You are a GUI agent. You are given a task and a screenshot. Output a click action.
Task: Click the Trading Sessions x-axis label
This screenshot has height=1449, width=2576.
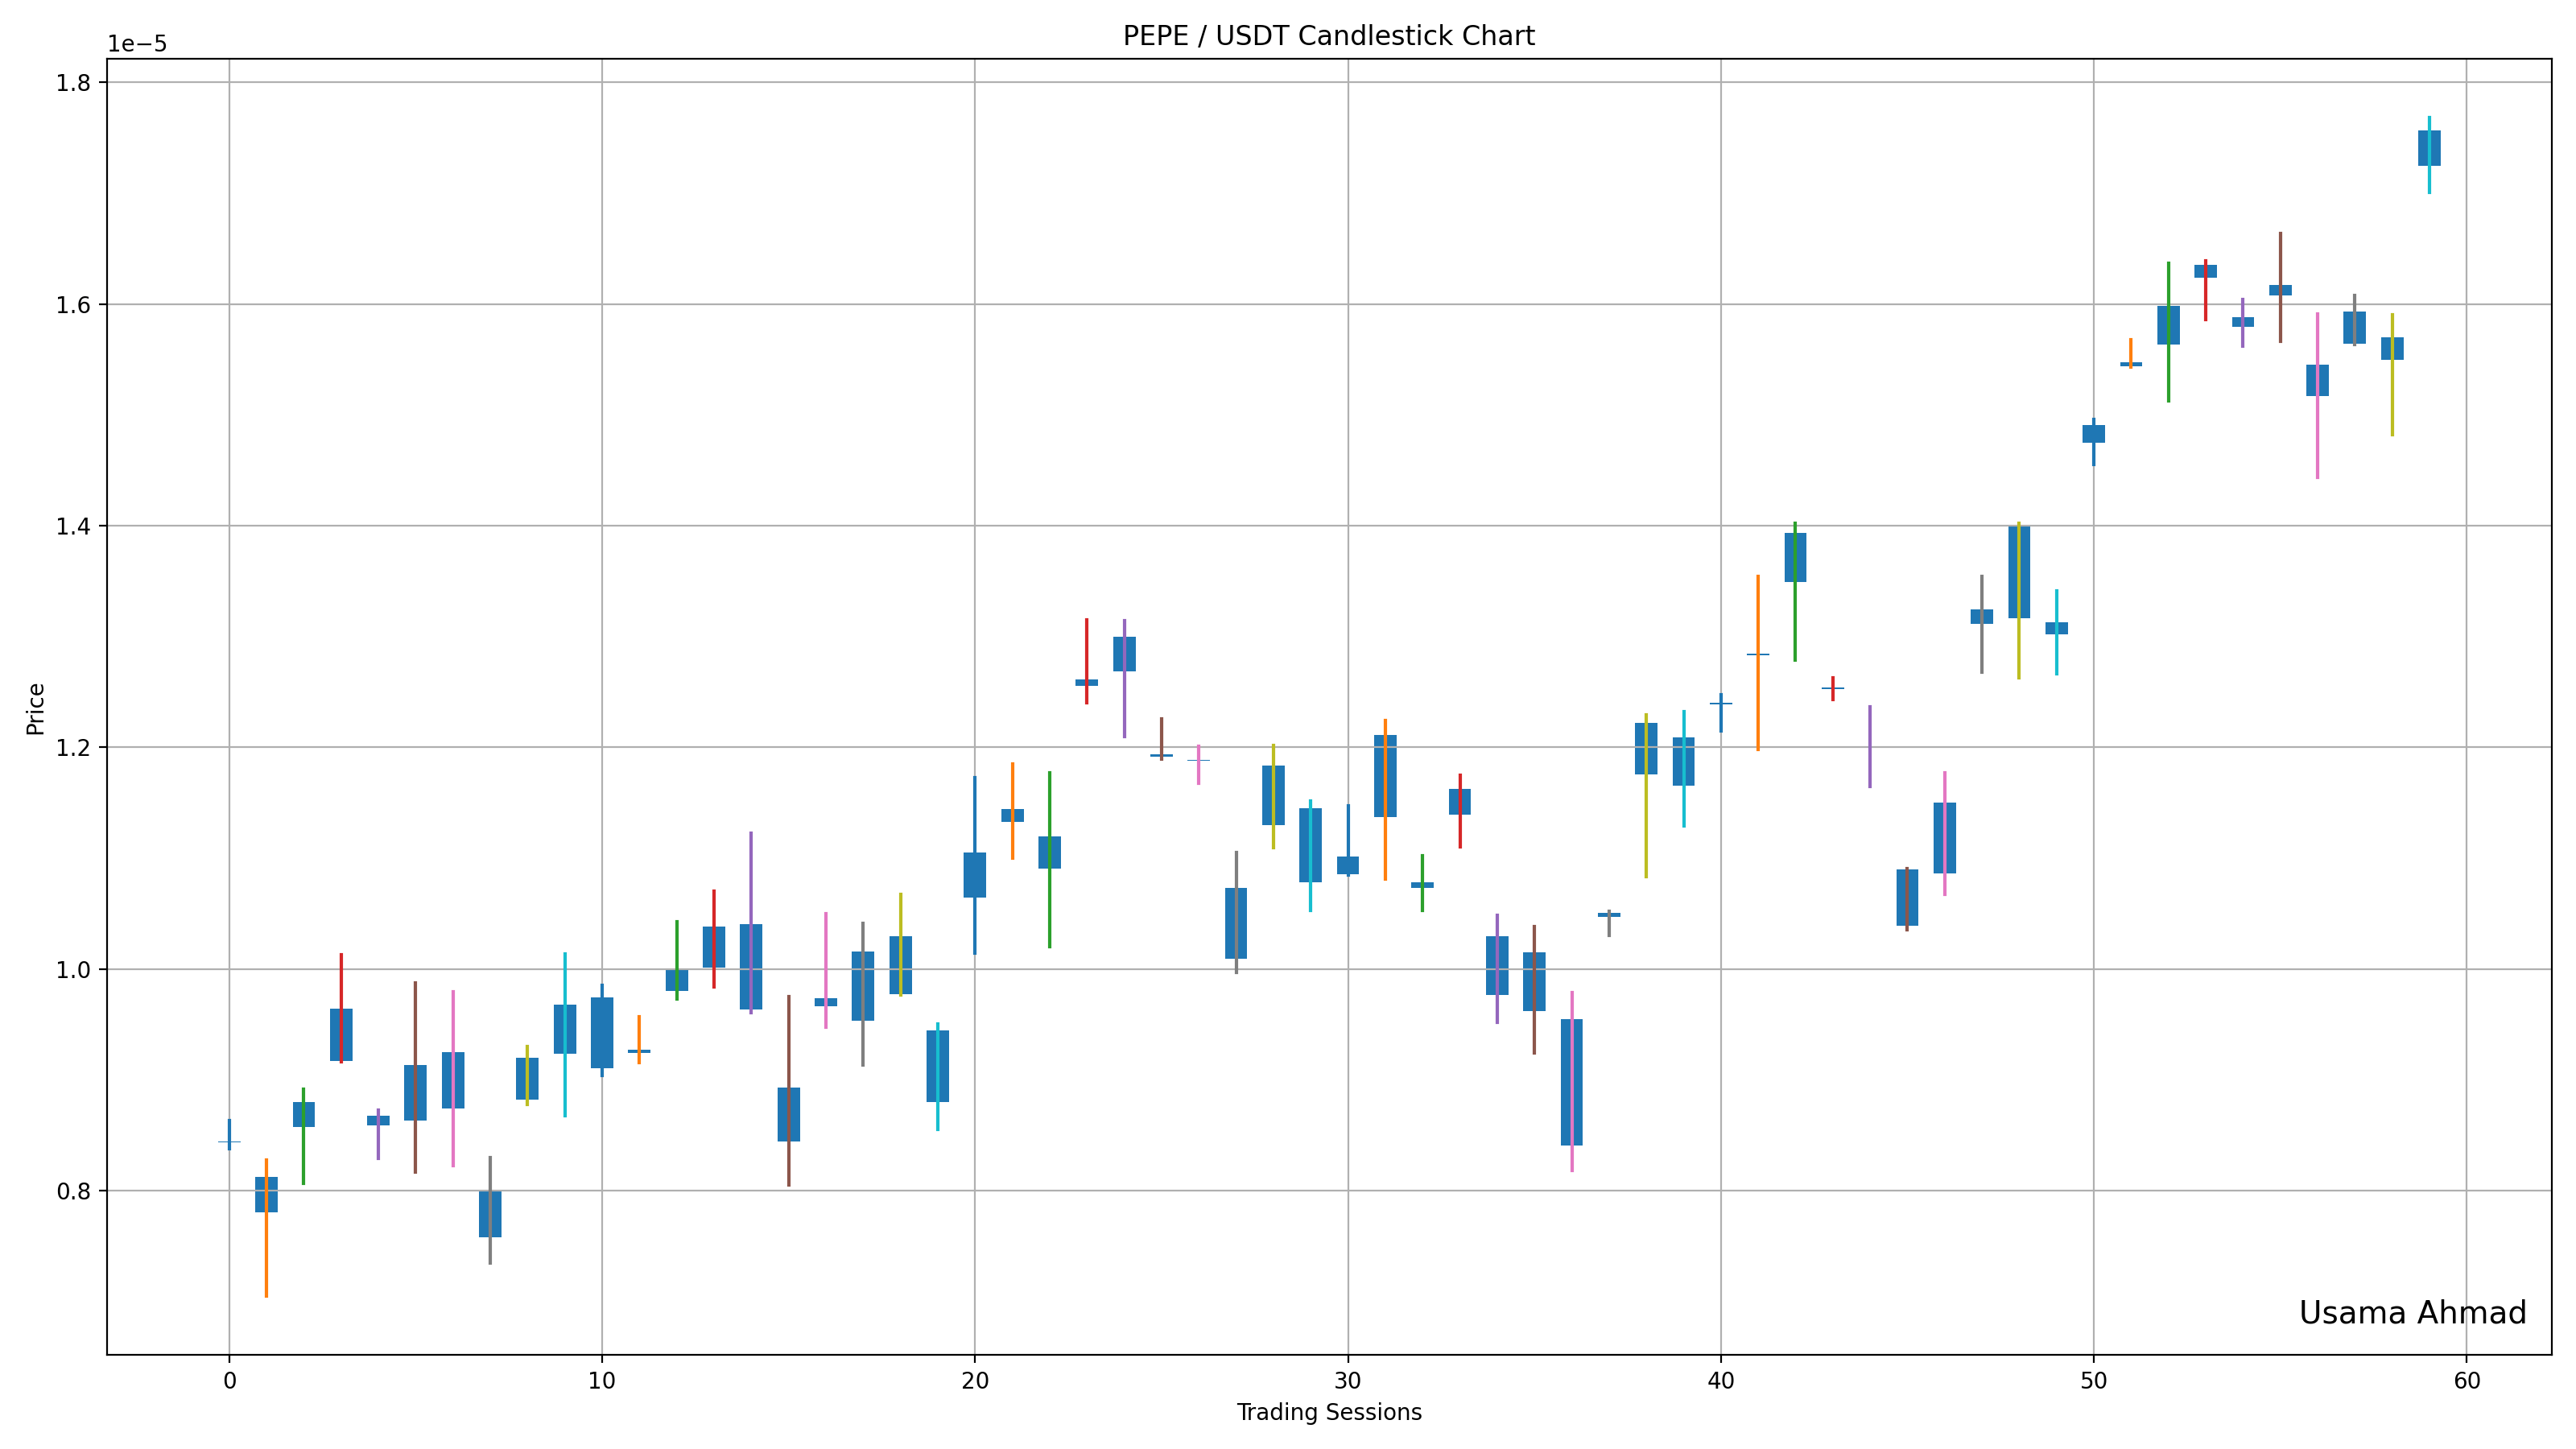[1328, 1412]
